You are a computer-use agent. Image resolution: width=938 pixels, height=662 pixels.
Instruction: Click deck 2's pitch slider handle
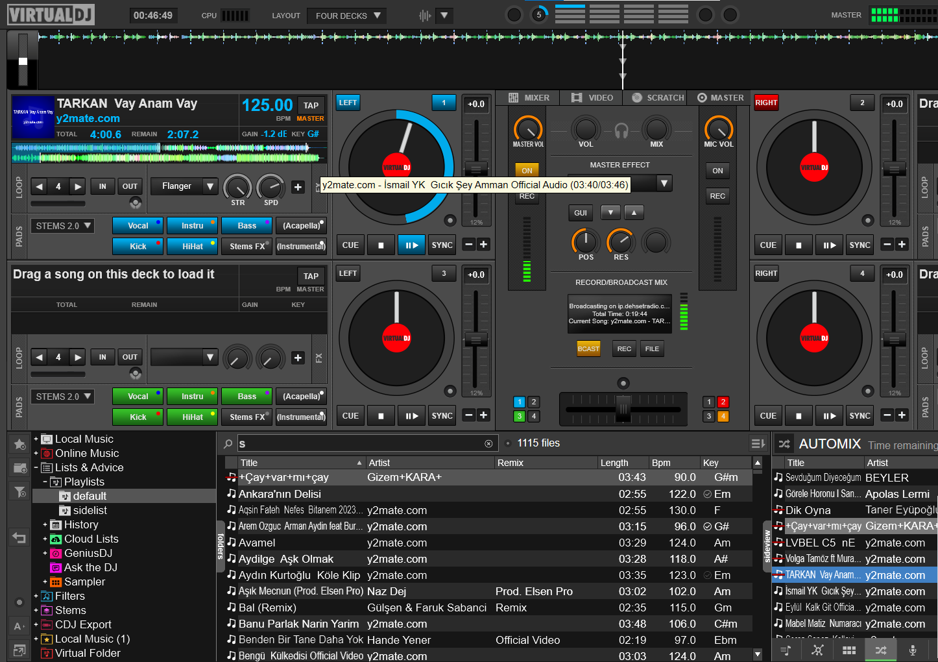click(x=894, y=169)
